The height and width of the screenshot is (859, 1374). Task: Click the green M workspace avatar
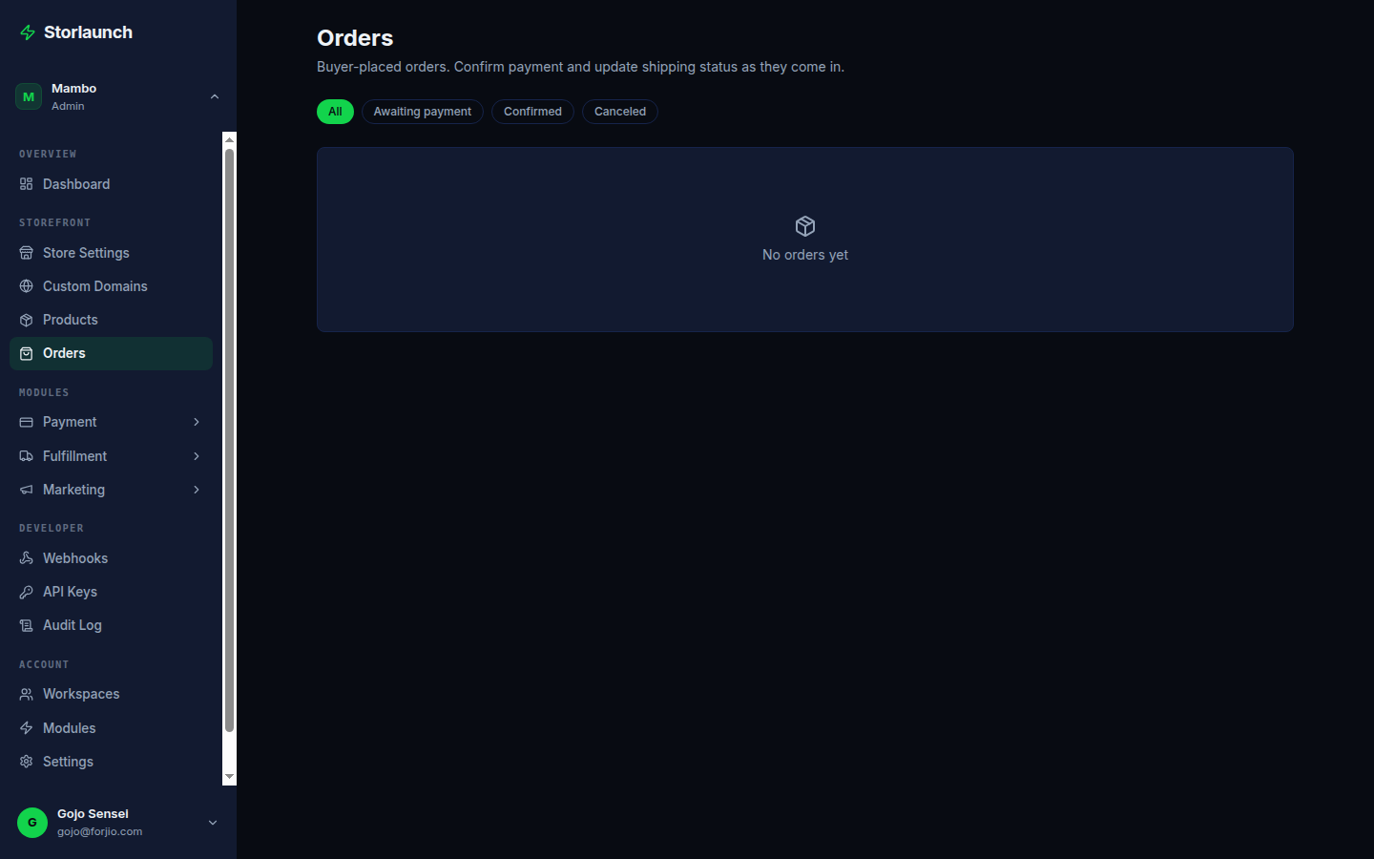pyautogui.click(x=29, y=96)
